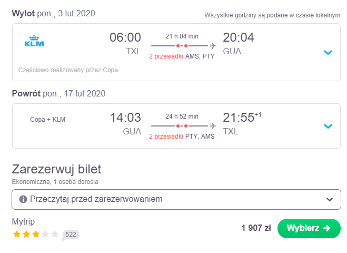Viewport: 347px width, 253px height.
Task: Click the KLM airline logo
Action: (34, 41)
